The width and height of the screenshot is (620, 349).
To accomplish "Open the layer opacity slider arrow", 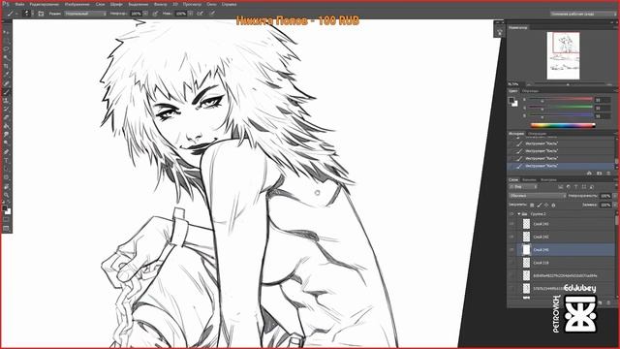I will click(x=615, y=196).
